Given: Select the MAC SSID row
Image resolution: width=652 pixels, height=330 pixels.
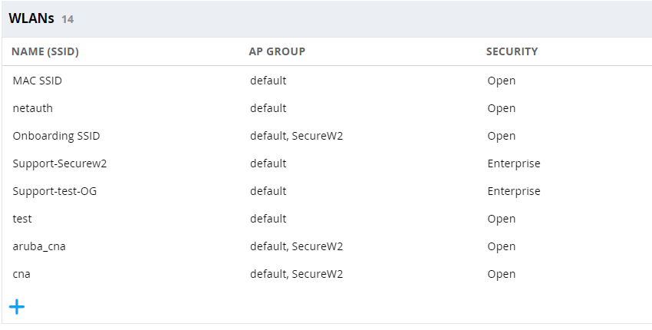Looking at the screenshot, I should (37, 81).
